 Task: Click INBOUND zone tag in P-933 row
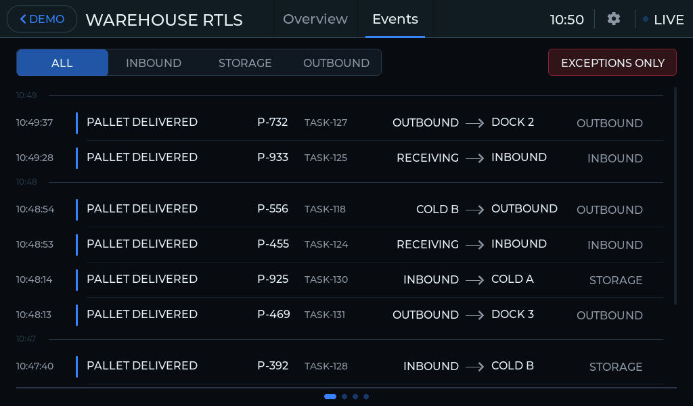tap(614, 158)
